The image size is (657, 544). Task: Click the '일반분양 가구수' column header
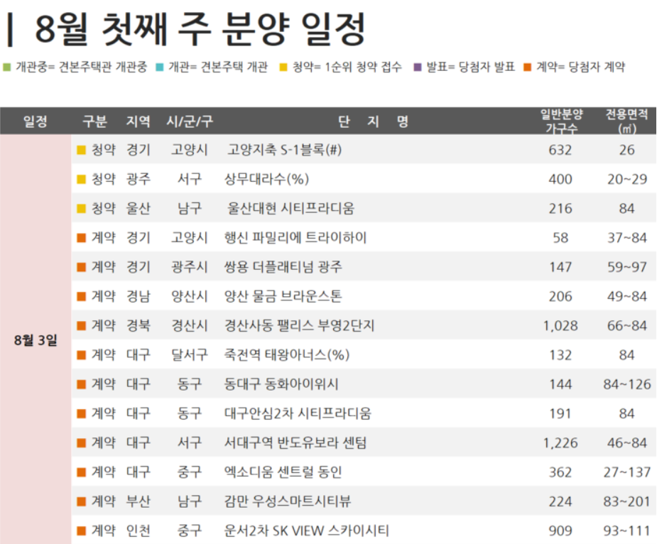coord(561,121)
